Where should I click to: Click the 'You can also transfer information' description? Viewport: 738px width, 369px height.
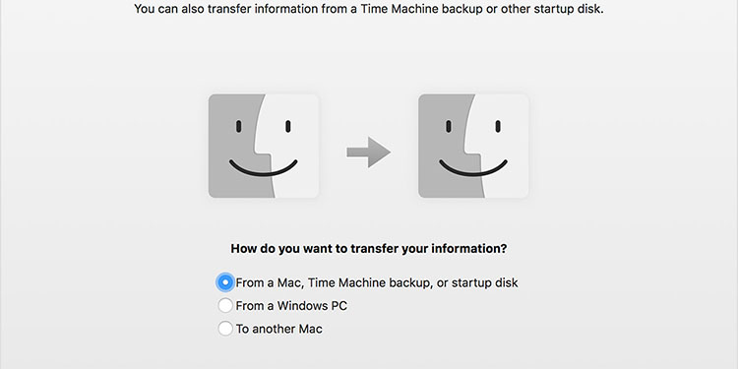(x=369, y=9)
